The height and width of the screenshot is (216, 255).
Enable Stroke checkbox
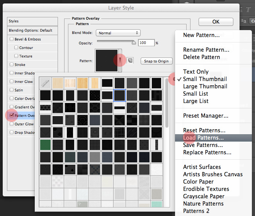12,64
